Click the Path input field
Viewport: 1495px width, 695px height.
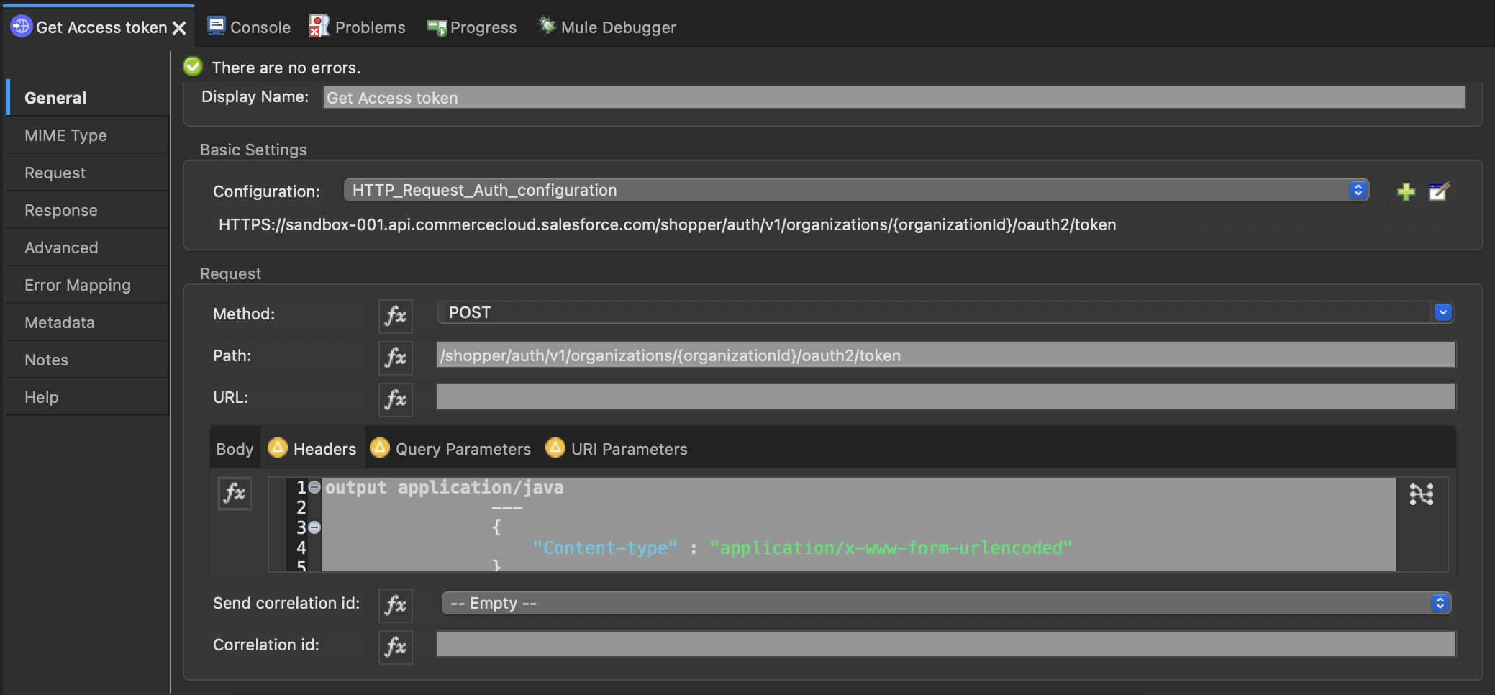point(946,355)
